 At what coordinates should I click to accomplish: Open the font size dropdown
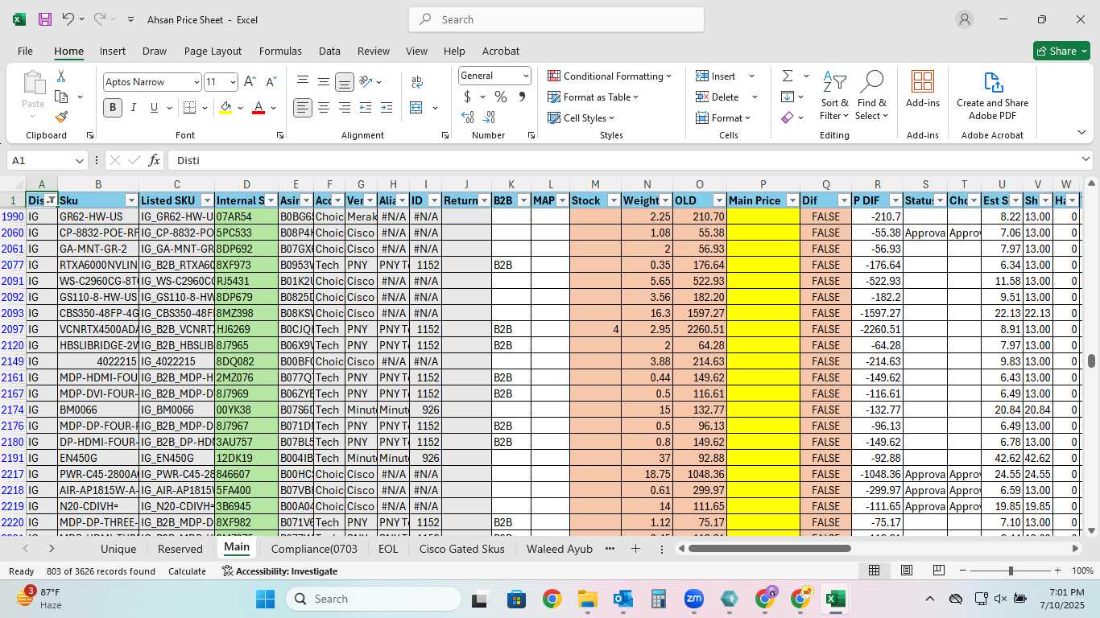click(x=233, y=82)
